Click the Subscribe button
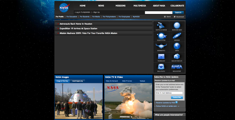Image resolution: width=235 pixels, height=120 pixels. point(177,97)
